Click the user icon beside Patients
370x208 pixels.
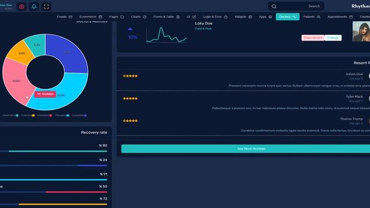click(x=319, y=17)
